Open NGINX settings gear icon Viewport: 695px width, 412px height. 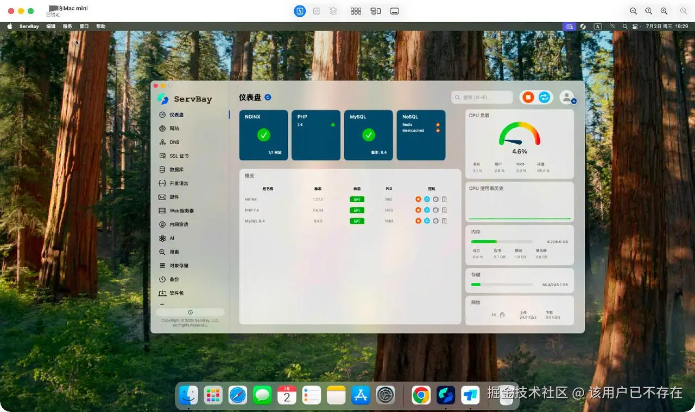435,199
